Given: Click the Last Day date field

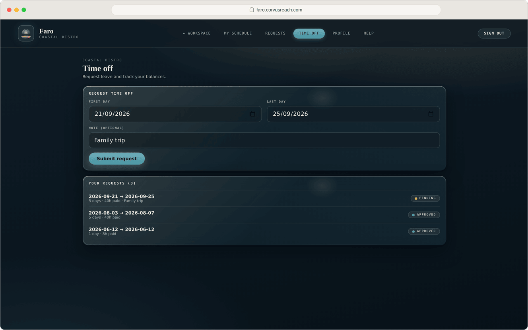Looking at the screenshot, I should [353, 114].
